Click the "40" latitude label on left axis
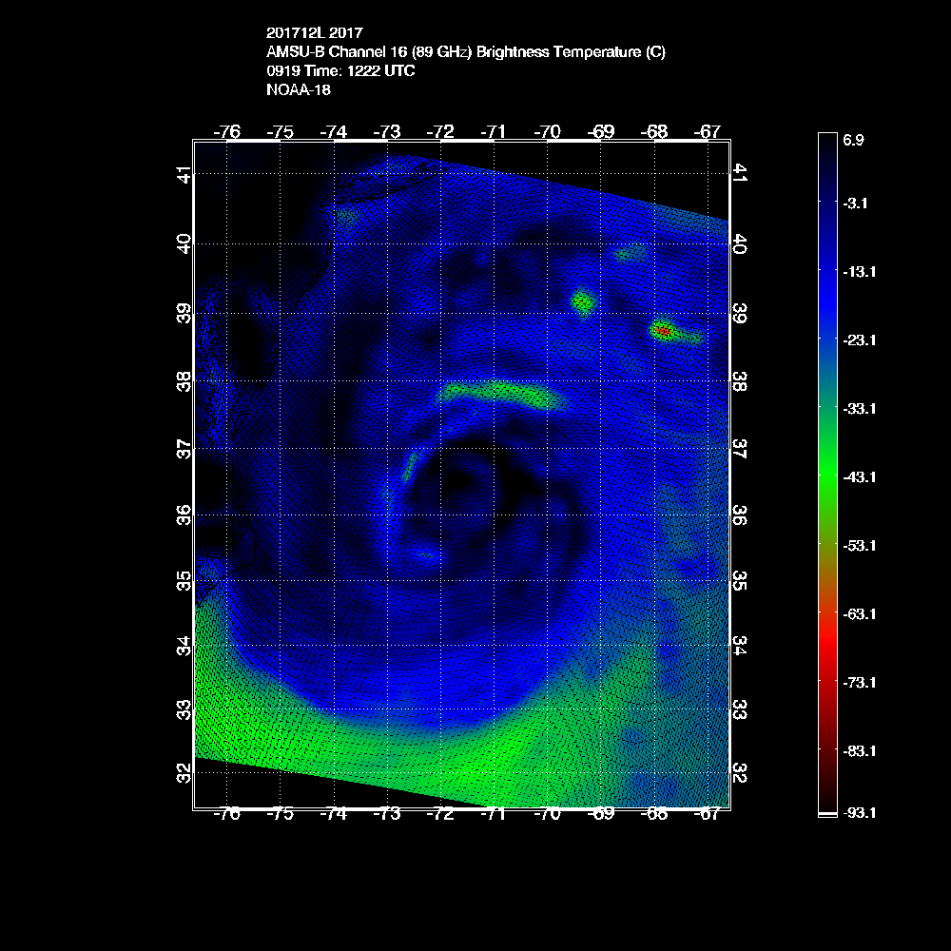The height and width of the screenshot is (951, 951). [184, 243]
